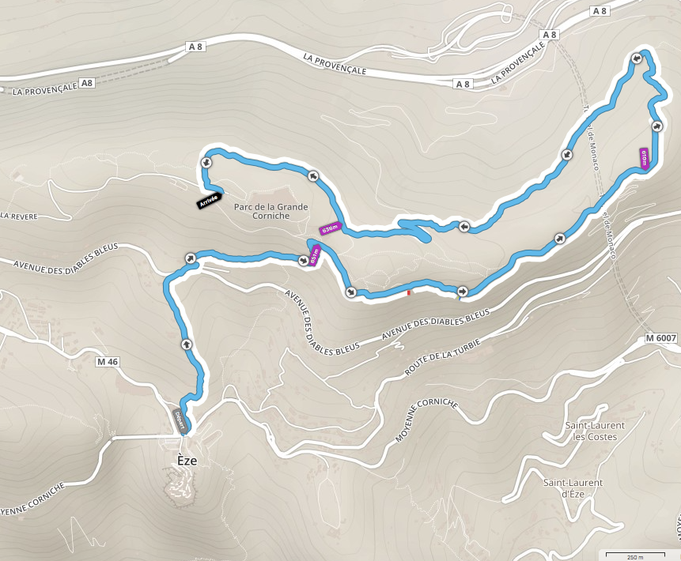The height and width of the screenshot is (561, 681).
Task: Click the gray Départ start marker
Action: point(181,420)
